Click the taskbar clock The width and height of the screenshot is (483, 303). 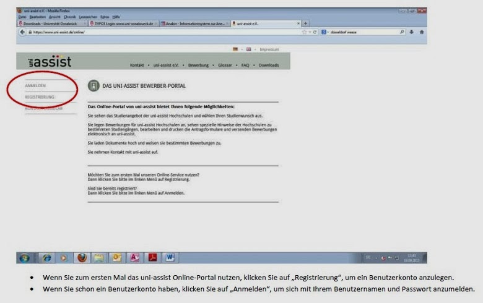[412, 258]
